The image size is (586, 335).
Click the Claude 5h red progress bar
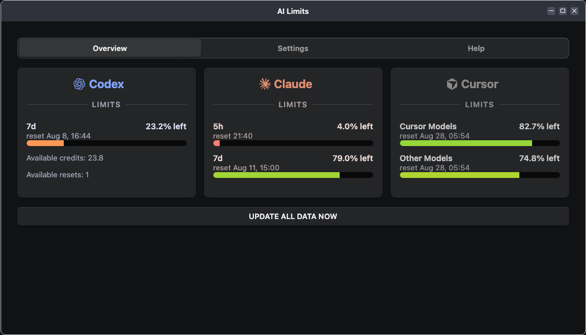[293, 143]
